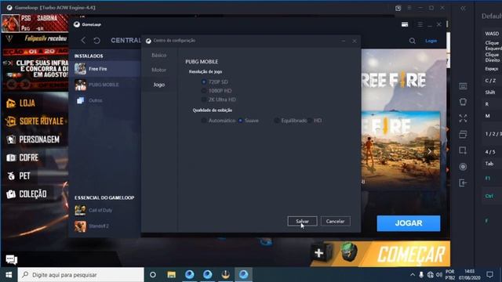Click the COMEÇAR button in Free Fire

[x=411, y=254]
